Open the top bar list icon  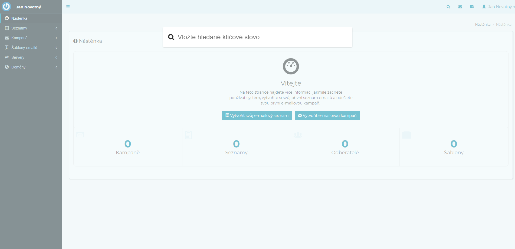472,7
